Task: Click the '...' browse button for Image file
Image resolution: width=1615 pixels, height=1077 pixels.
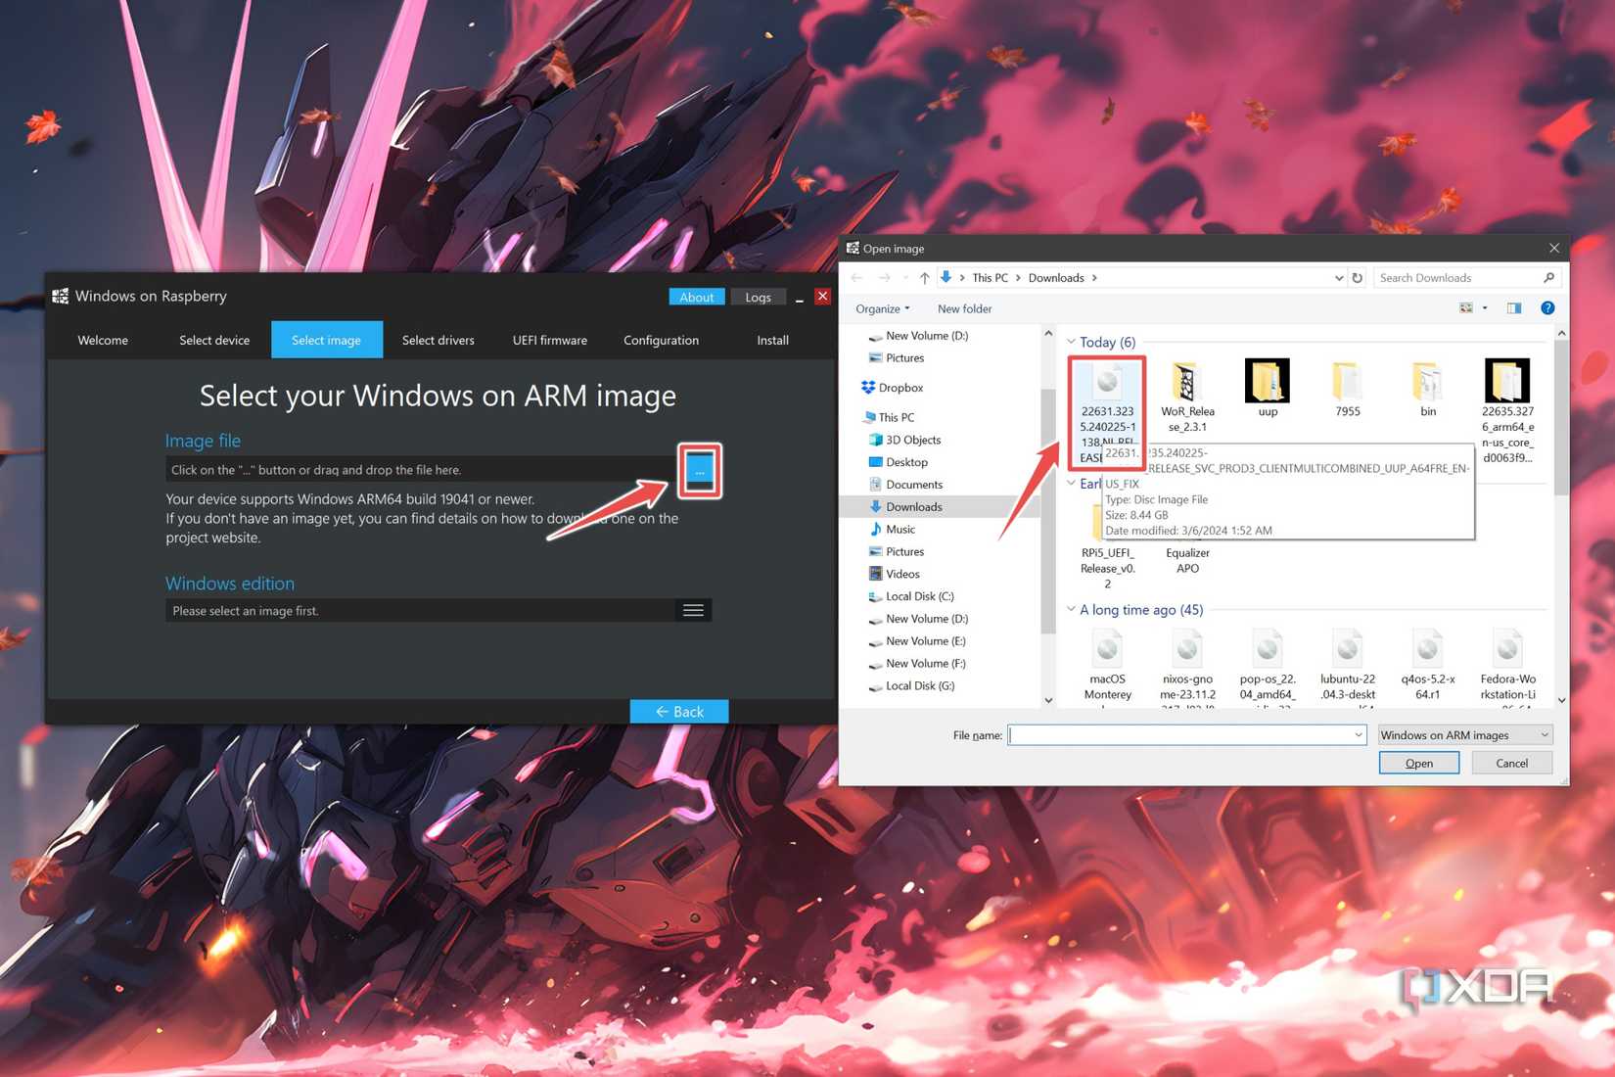Action: click(x=700, y=471)
